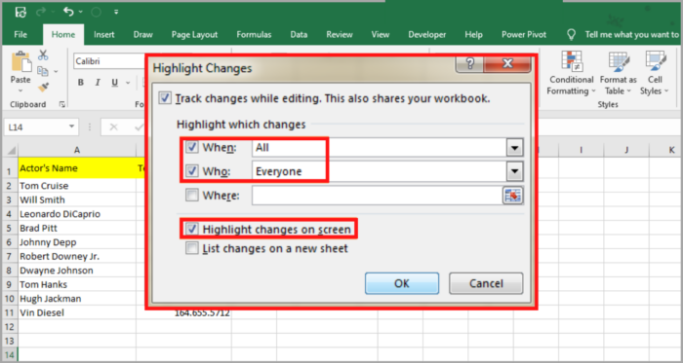
Task: Click OK in Highlight Changes dialog
Action: (402, 283)
